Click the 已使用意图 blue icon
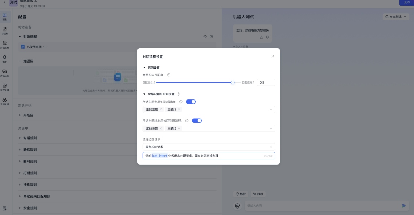This screenshot has height=215, width=414. [23, 47]
